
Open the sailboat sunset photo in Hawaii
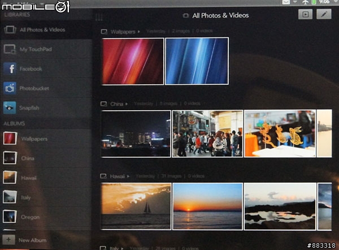(136, 206)
